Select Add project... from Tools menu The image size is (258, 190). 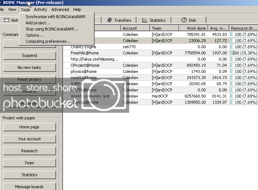[38, 23]
